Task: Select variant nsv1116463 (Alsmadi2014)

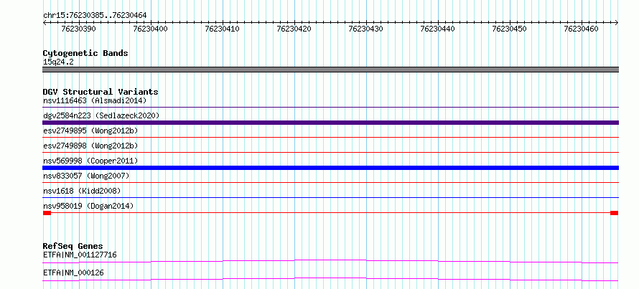Action: [95, 100]
